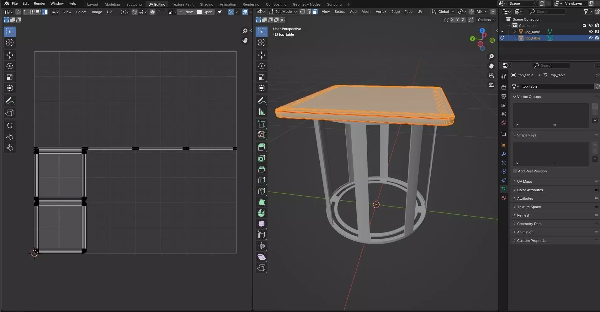Select the Shrink/Fatten tool
Viewport: 600px width, 312px height.
click(262, 246)
